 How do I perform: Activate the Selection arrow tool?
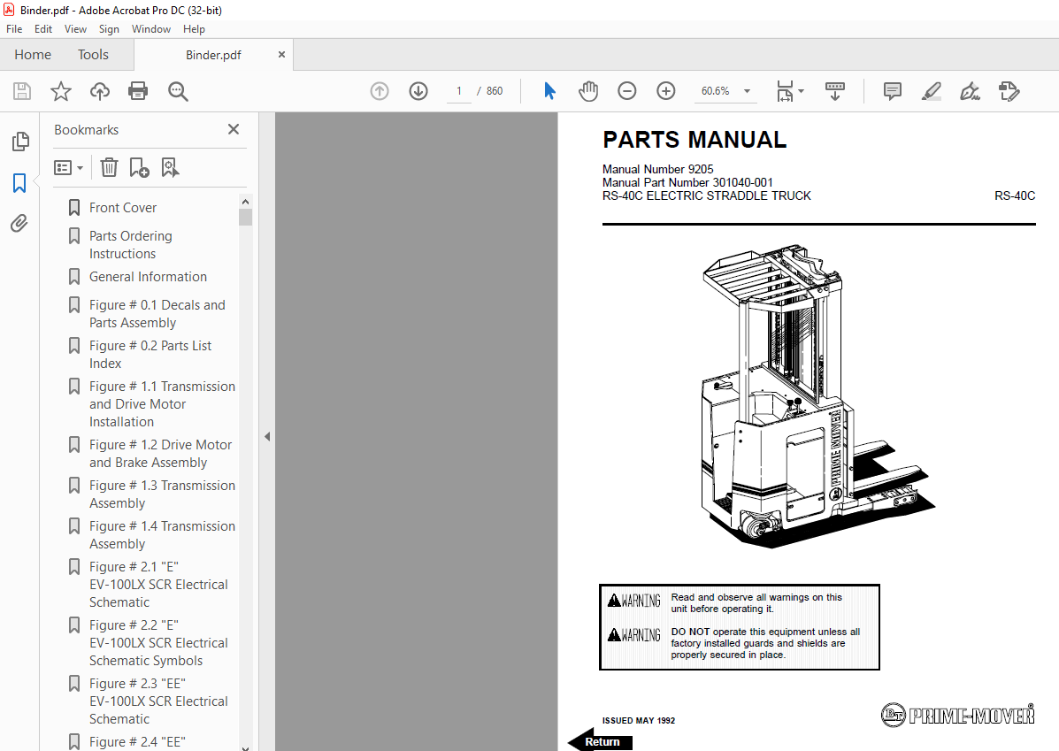549,90
